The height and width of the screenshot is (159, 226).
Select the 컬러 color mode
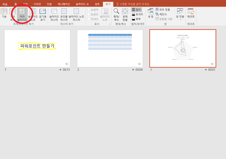coord(137,10)
